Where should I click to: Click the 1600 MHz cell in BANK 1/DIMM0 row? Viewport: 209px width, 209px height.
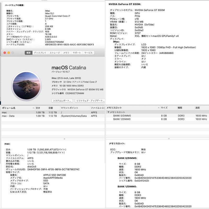(x=201, y=119)
